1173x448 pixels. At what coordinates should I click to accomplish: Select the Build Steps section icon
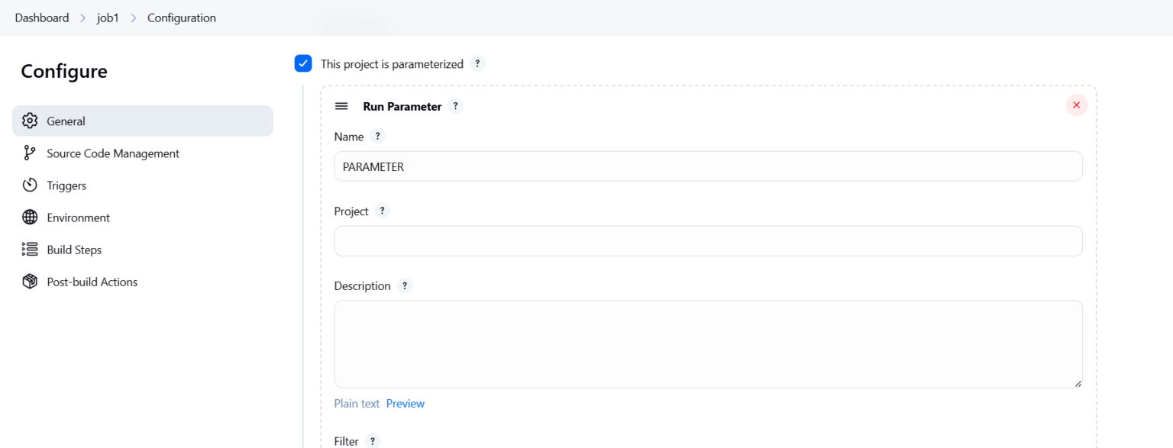29,250
